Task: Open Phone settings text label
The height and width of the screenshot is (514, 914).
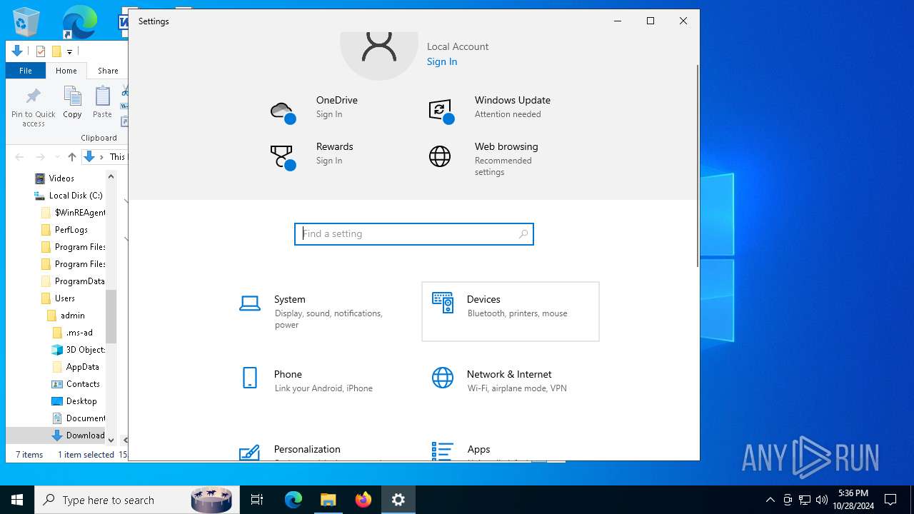Action: (288, 374)
